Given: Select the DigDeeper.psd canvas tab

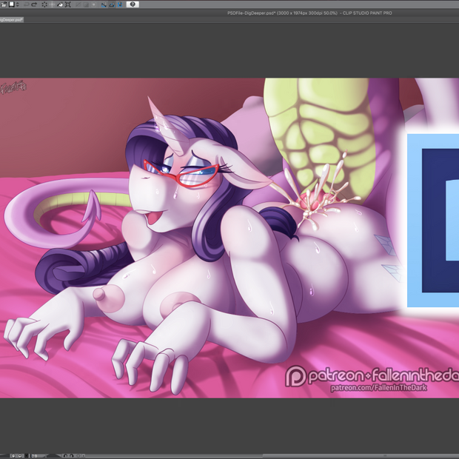Looking at the screenshot, I should coord(11,19).
